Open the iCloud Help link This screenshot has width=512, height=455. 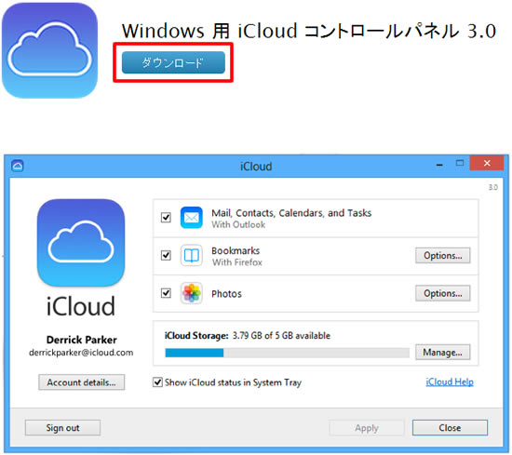(450, 381)
